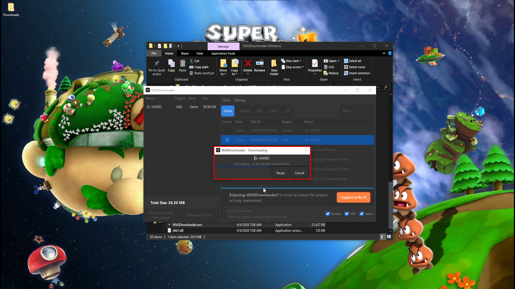Click the Cut scissors icon
The width and height of the screenshot is (515, 289).
[x=192, y=61]
